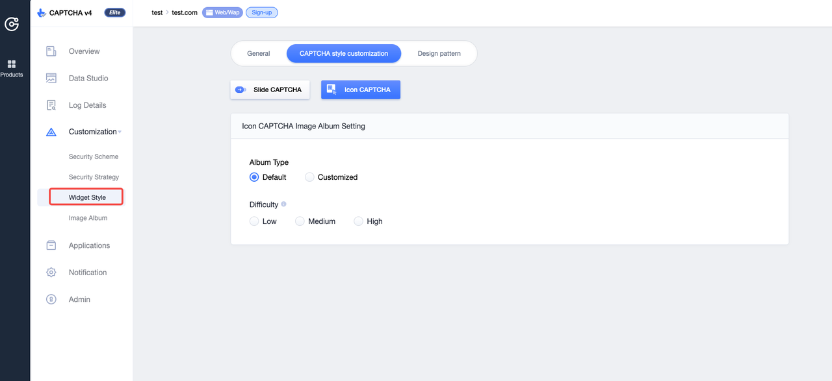The width and height of the screenshot is (832, 381).
Task: Click the Difficulty info tooltip icon
Action: pos(284,204)
